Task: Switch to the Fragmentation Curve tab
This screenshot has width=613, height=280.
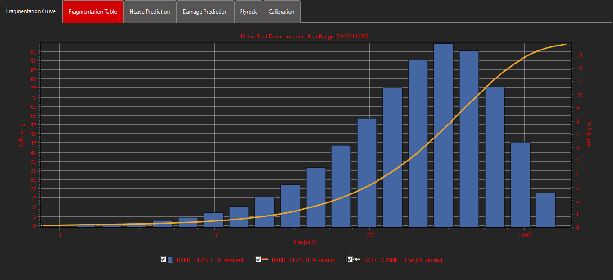Action: (x=31, y=11)
